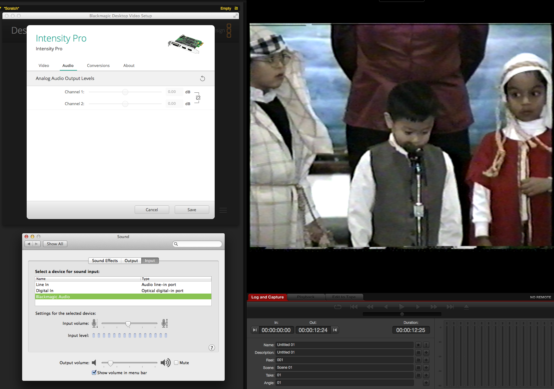Screen dimensions: 554x389
Task: Open the Conversions tab
Action: click(98, 65)
